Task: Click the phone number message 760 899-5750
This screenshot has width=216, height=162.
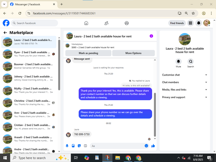Action: pos(82,134)
